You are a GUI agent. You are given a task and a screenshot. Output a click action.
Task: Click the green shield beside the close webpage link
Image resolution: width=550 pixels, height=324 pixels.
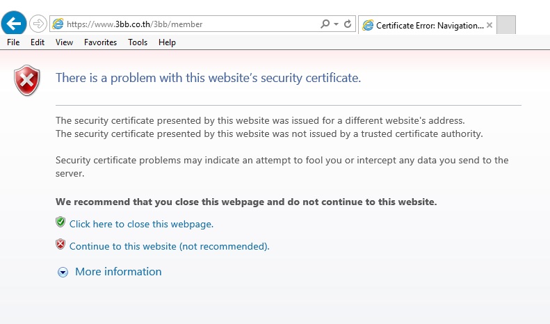(60, 222)
